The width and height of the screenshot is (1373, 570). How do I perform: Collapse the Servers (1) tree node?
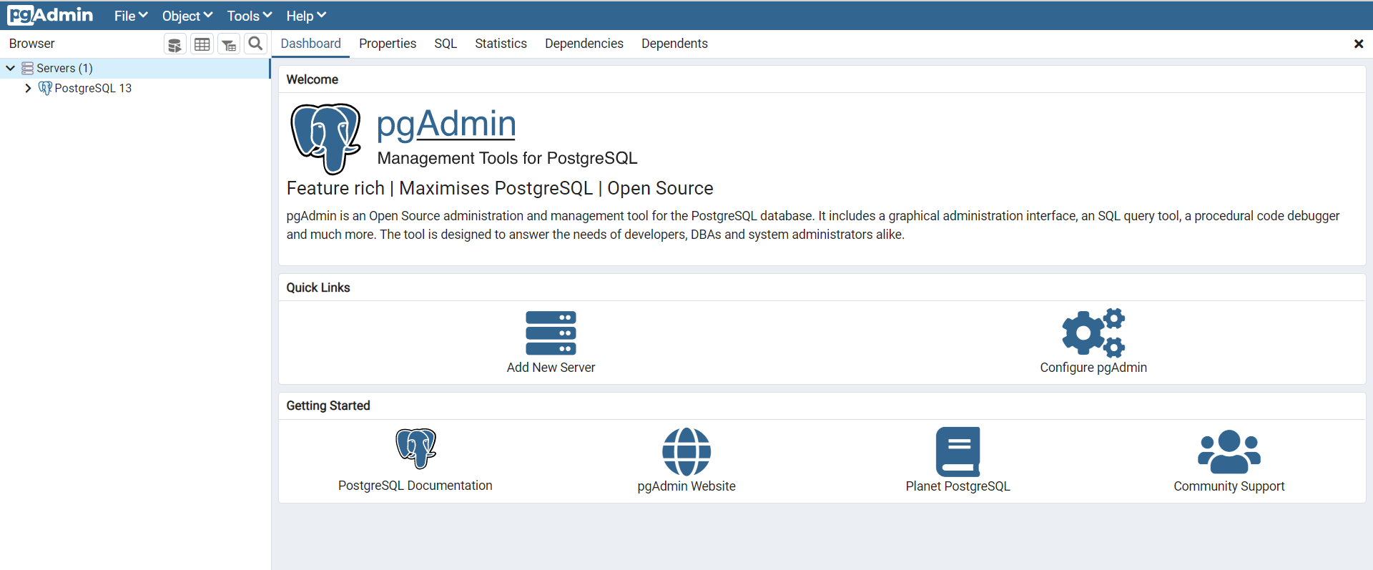[11, 68]
